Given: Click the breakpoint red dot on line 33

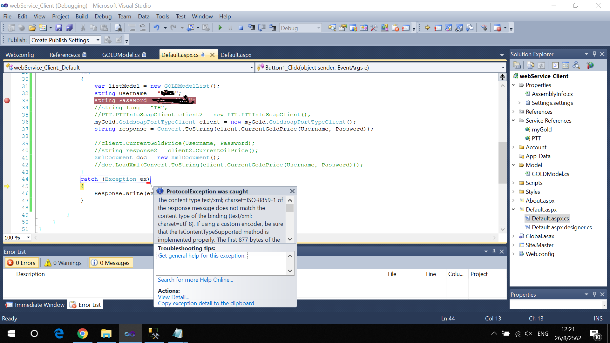Looking at the screenshot, I should click(7, 101).
